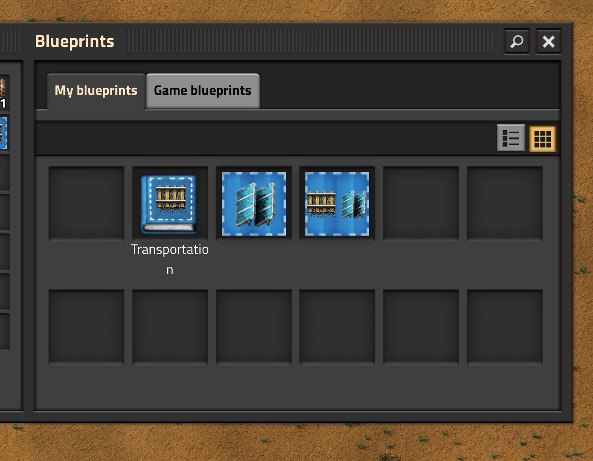The height and width of the screenshot is (461, 593).
Task: Open the Transportation blueprint book
Action: 170,204
